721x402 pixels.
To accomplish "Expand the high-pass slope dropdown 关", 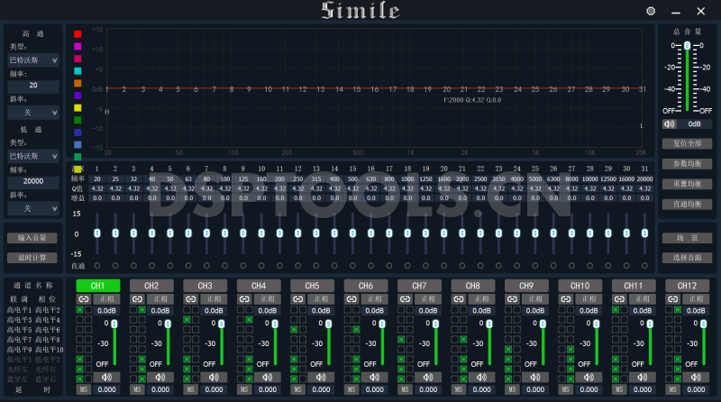I will 33,113.
